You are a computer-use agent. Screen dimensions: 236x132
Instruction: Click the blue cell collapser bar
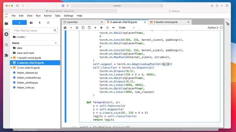(66, 76)
